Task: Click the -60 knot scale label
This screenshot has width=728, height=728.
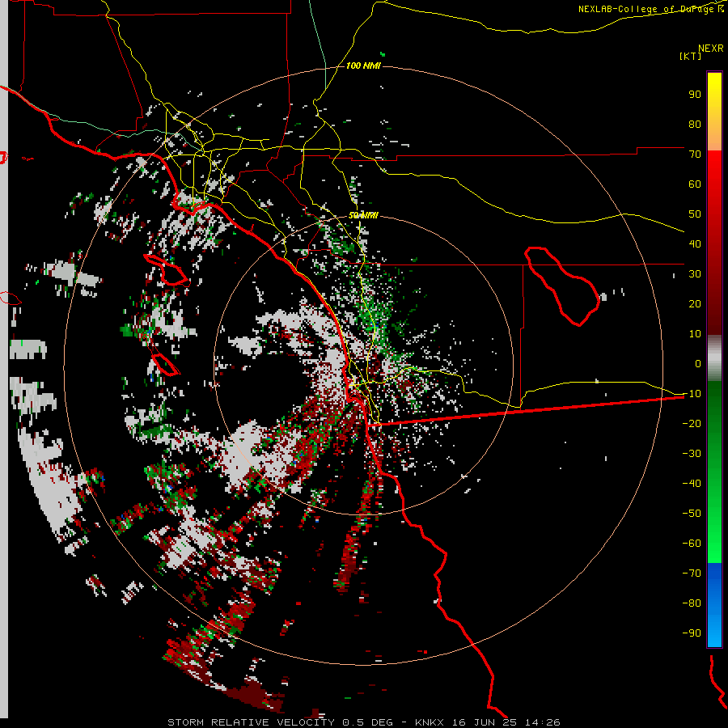Action: 692,544
